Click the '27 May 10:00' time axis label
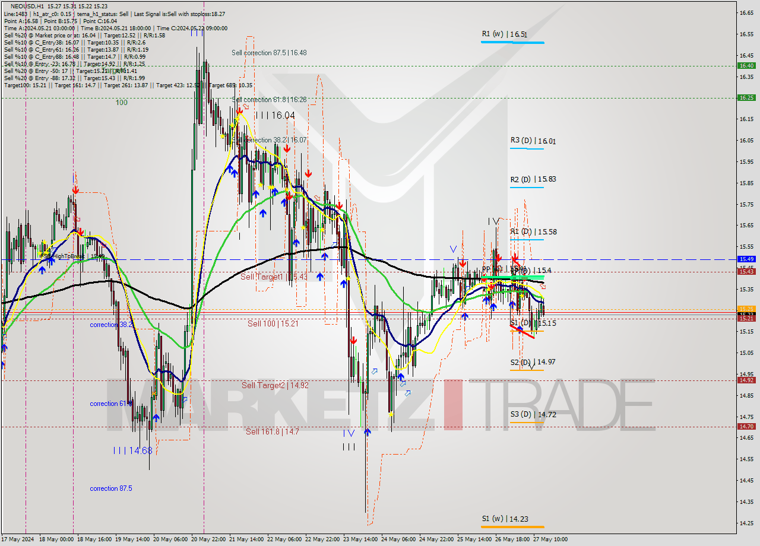 (550, 539)
